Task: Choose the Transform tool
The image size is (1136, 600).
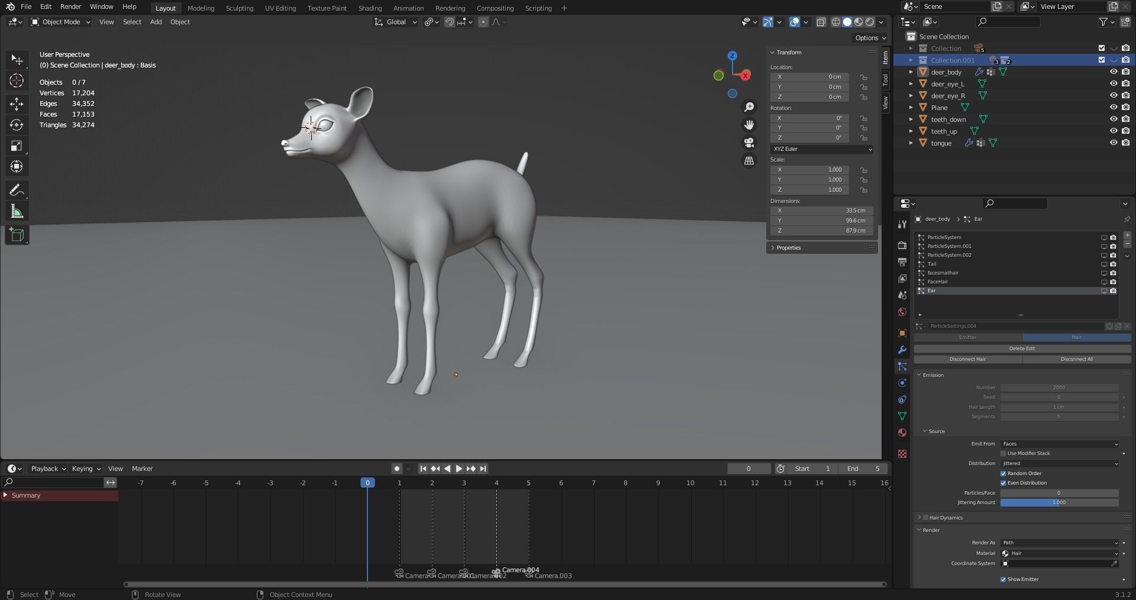Action: (17, 167)
